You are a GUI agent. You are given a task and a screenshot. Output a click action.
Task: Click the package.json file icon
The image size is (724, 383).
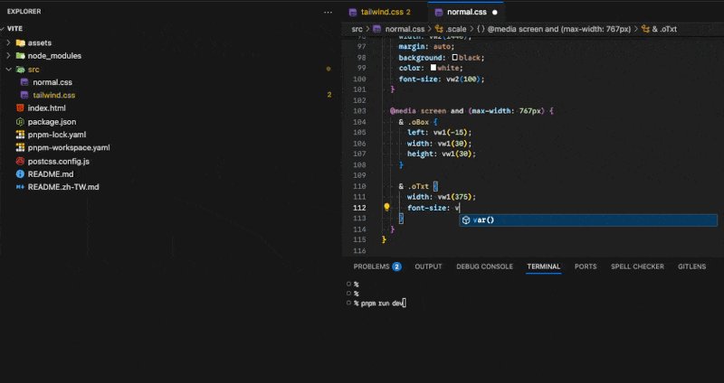[20, 122]
